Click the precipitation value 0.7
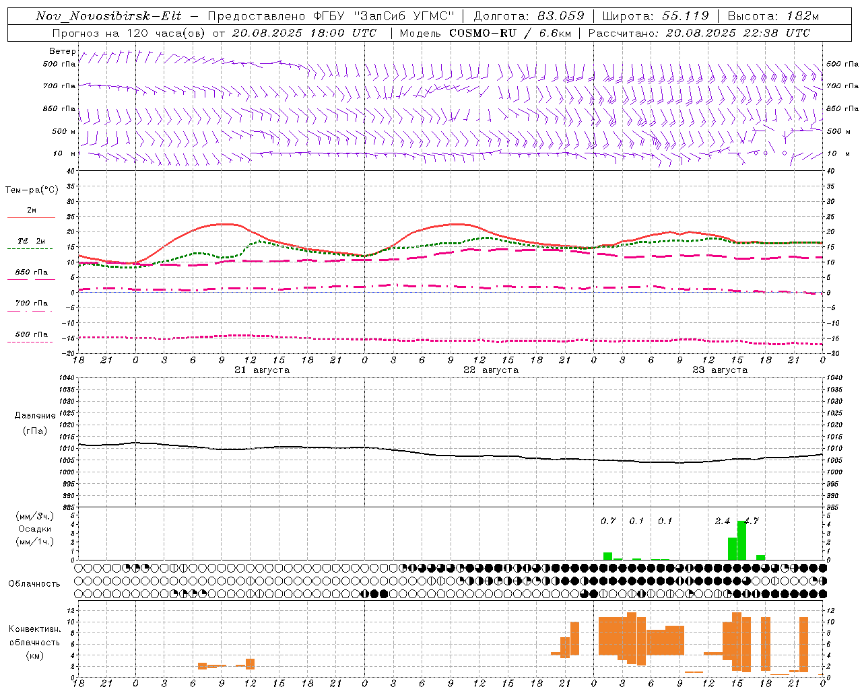The image size is (862, 689). point(608,521)
